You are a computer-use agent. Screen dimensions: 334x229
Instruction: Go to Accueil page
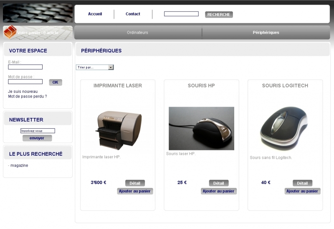(95, 14)
